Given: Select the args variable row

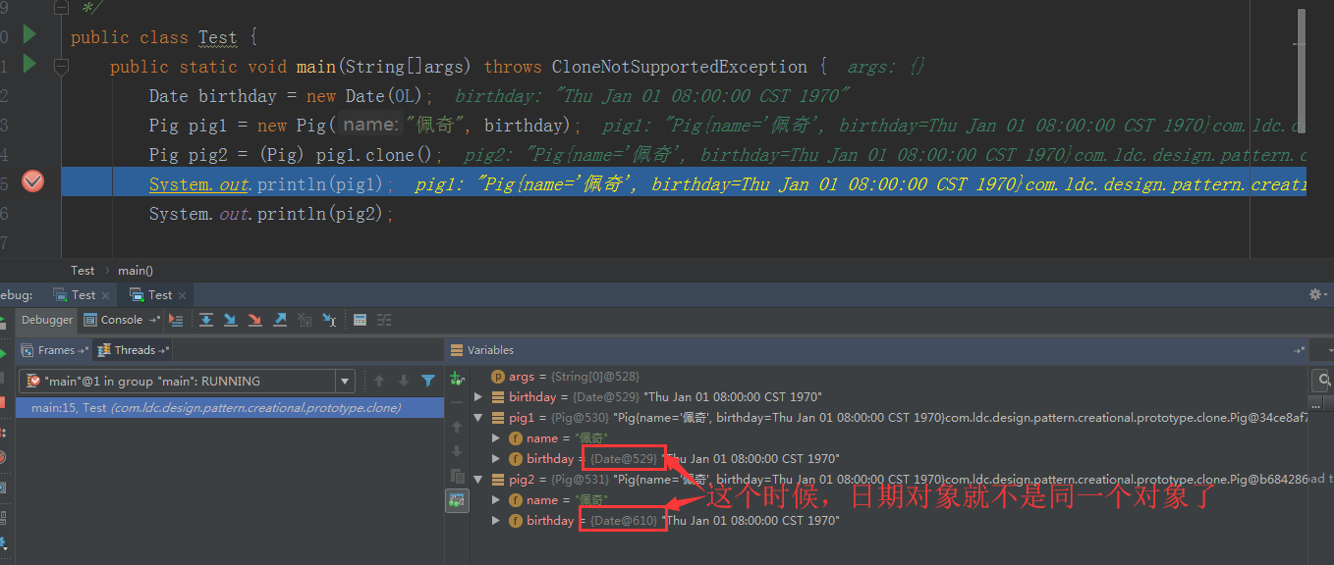Looking at the screenshot, I should [889, 377].
